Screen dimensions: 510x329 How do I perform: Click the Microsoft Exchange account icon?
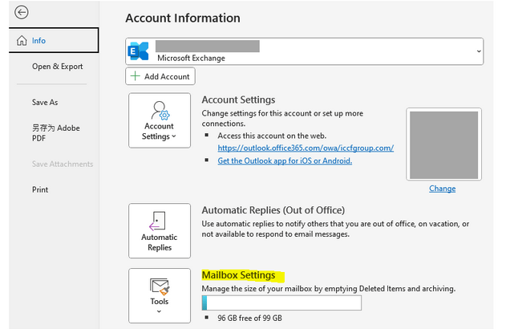pos(140,51)
